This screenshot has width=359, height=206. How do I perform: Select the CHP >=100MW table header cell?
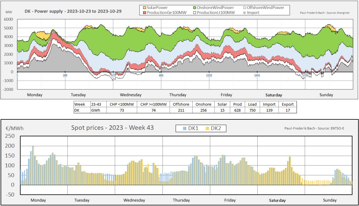tap(153, 104)
